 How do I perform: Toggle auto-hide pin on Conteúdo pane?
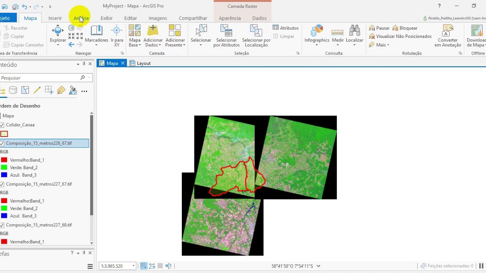click(84, 64)
